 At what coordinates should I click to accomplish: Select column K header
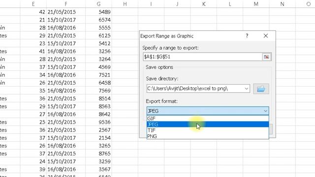click(203, 4)
